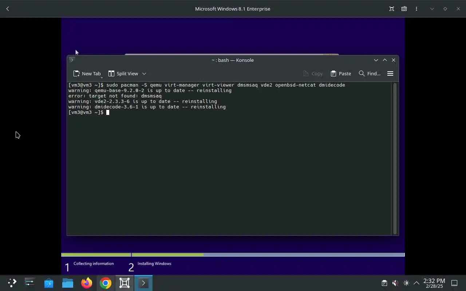Click the terminal prompt cursor

click(108, 112)
